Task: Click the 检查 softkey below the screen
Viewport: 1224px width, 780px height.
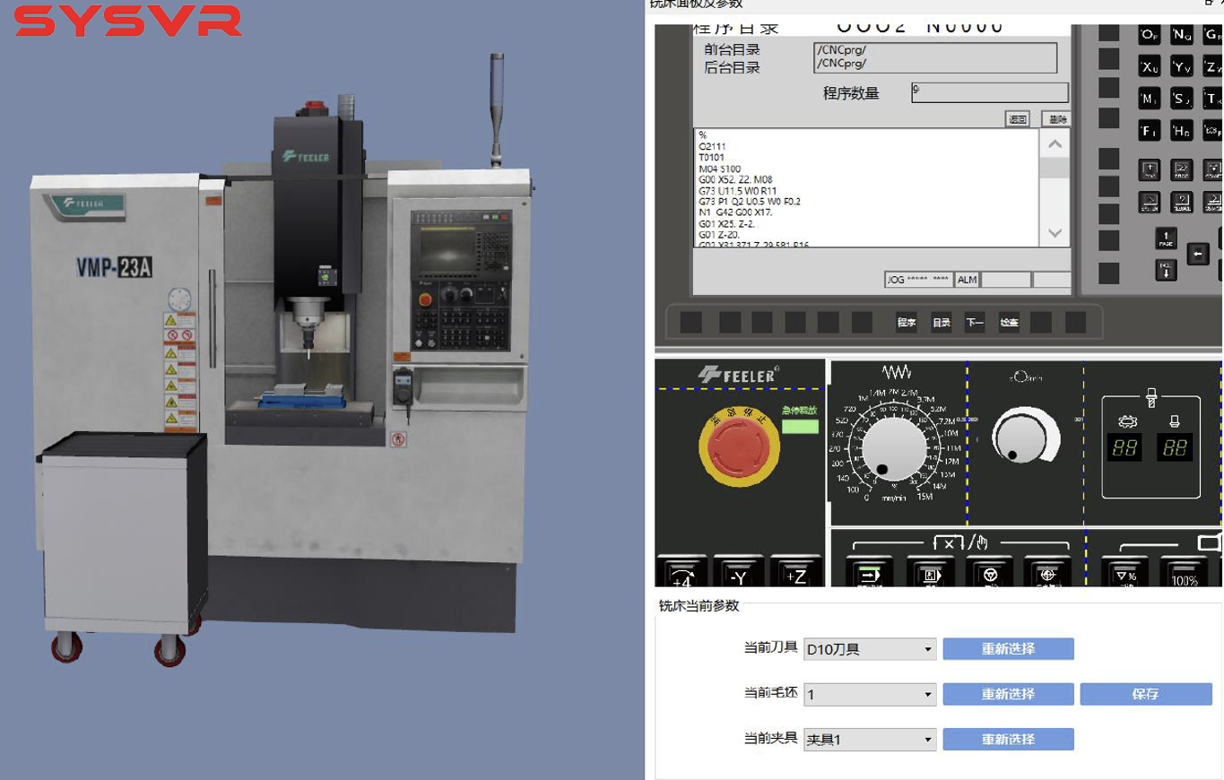Action: point(1009,323)
